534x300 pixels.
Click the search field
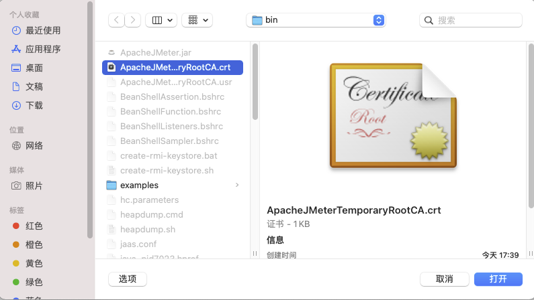click(x=471, y=20)
